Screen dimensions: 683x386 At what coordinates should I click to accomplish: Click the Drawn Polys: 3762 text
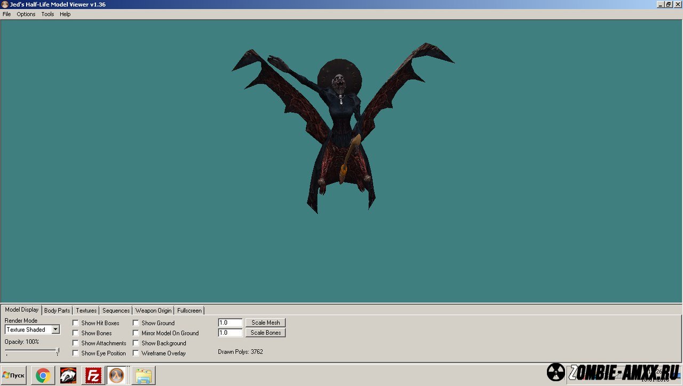[241, 352]
